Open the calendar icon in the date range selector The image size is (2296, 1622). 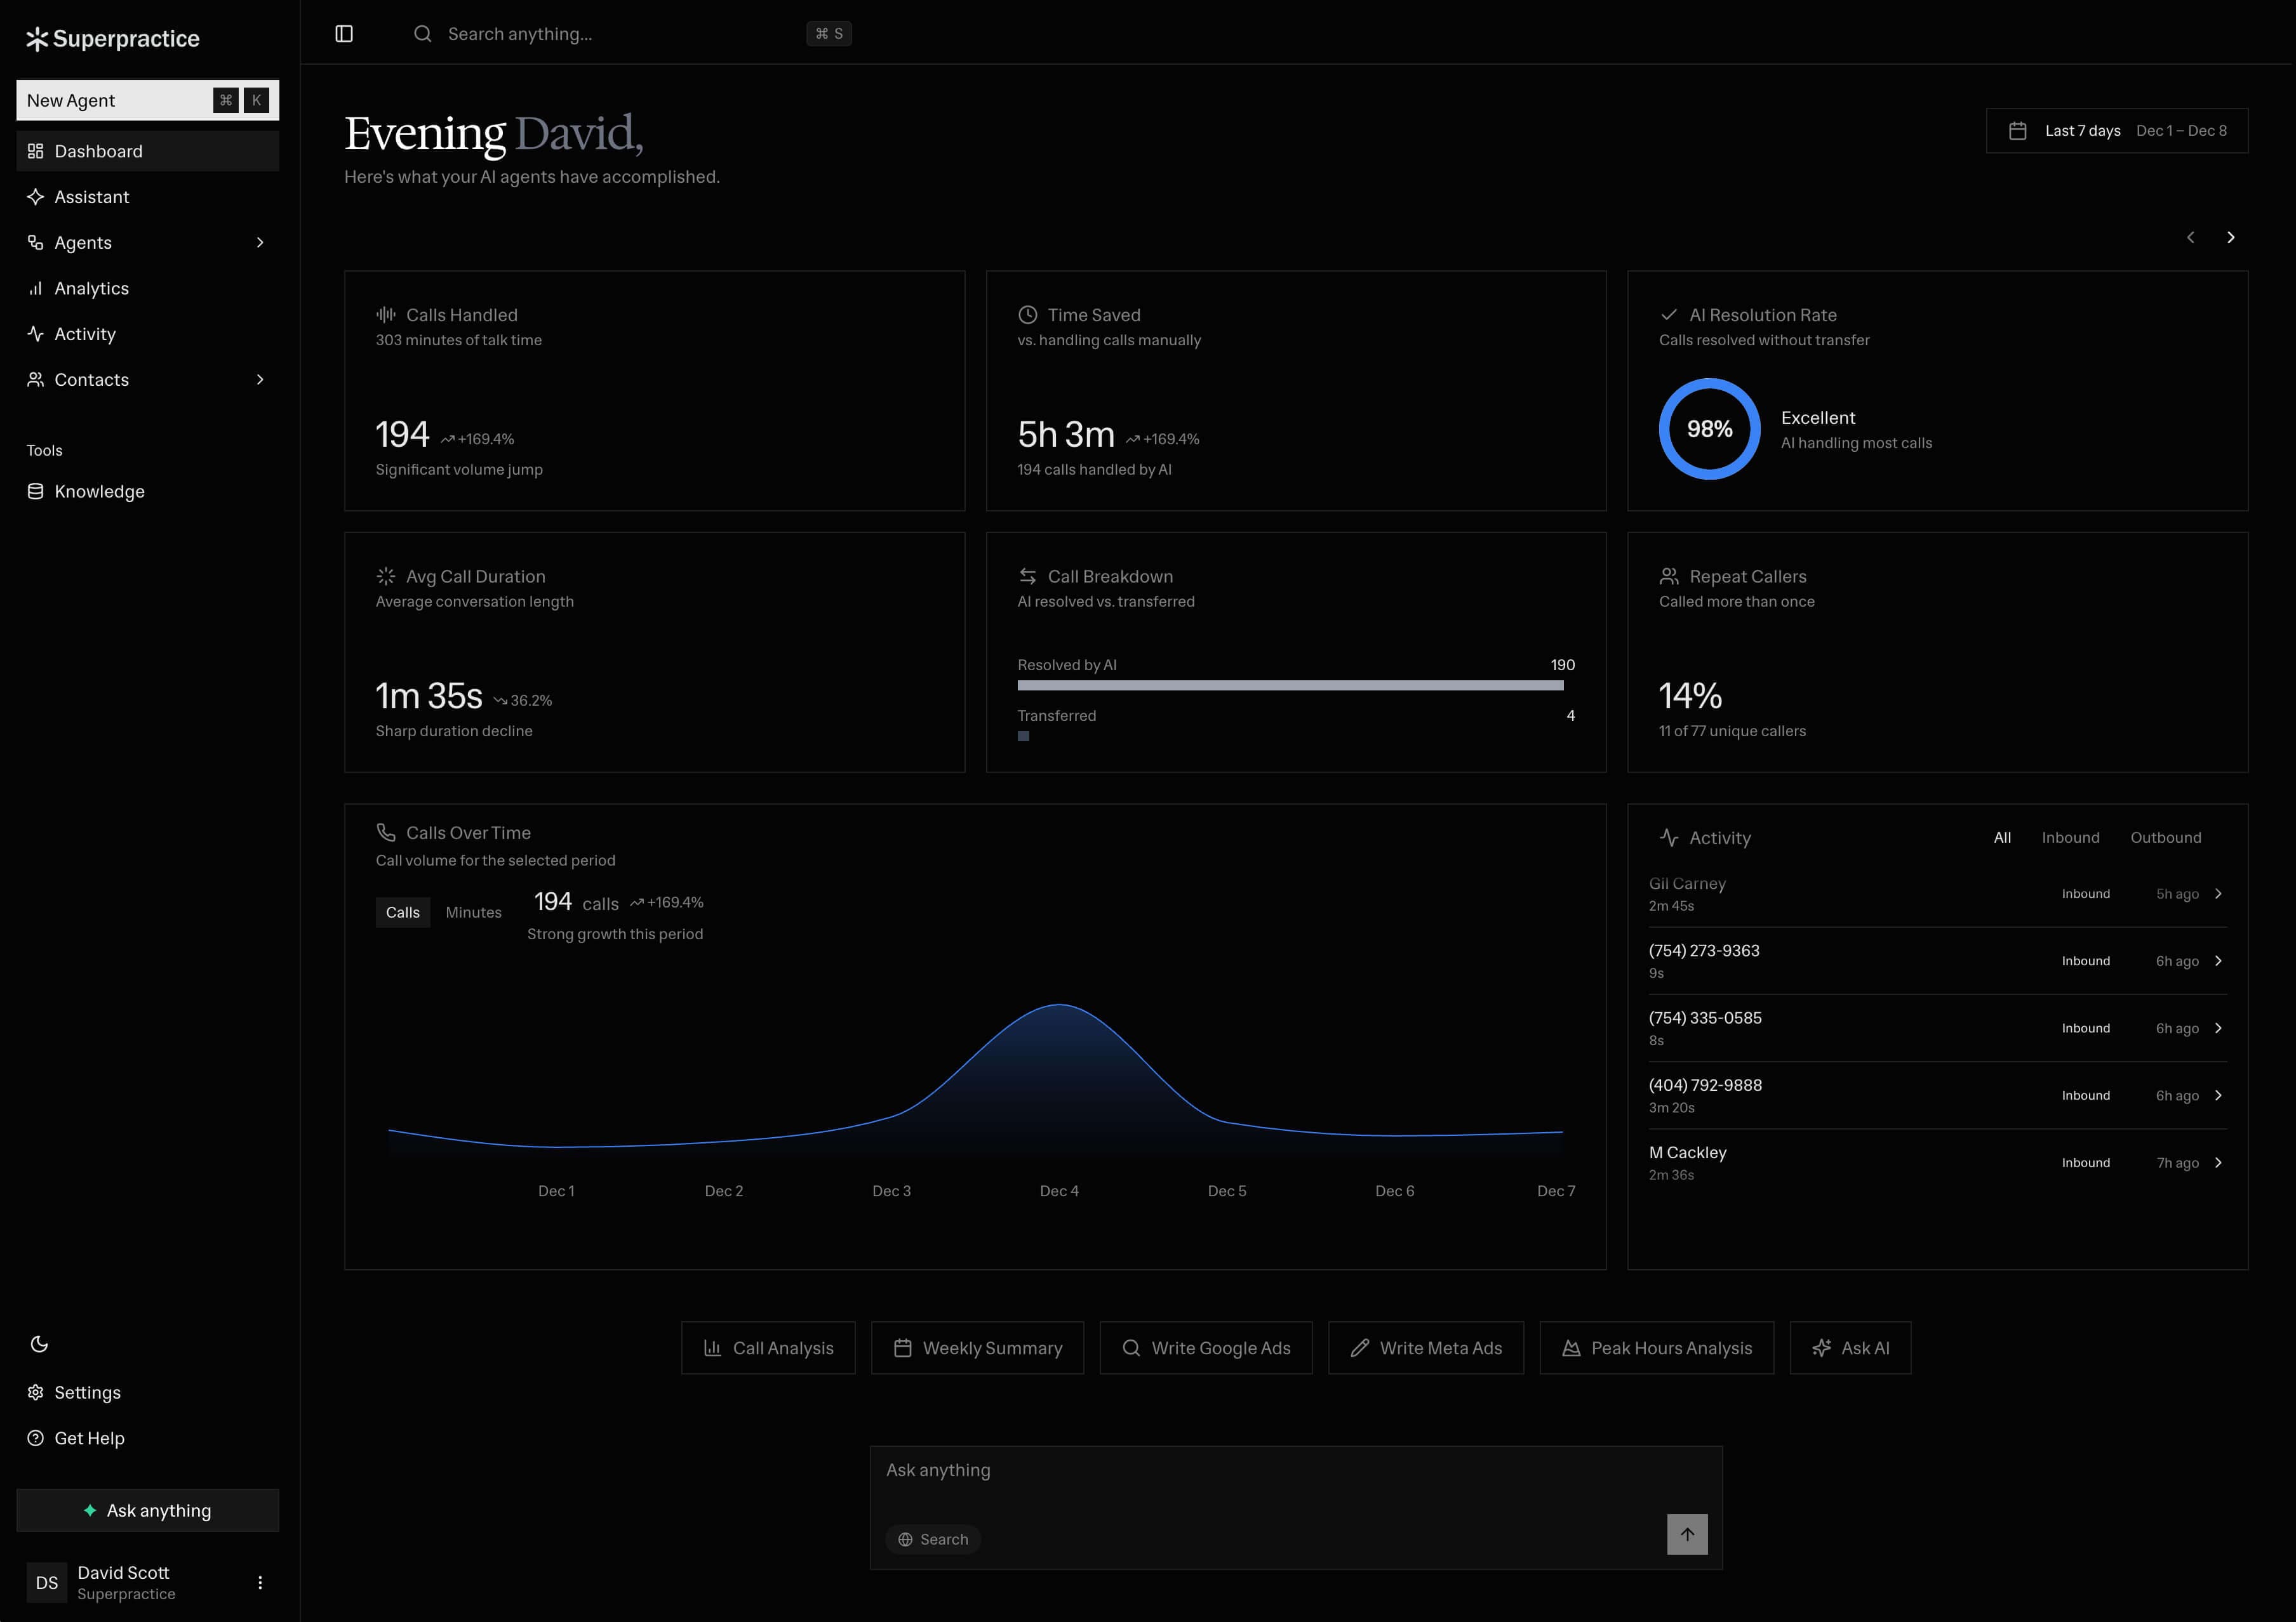(2018, 130)
